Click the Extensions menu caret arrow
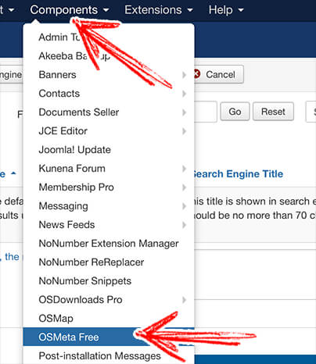The width and height of the screenshot is (316, 364). point(190,10)
